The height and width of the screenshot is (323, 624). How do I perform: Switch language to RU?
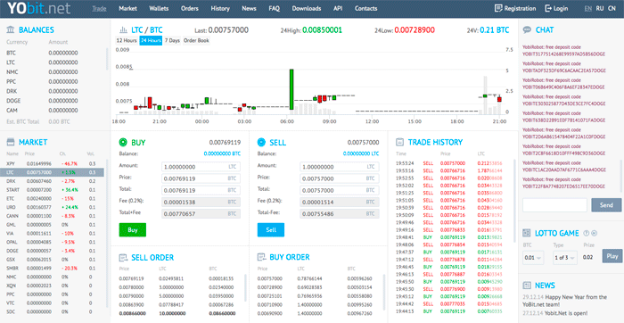(600, 8)
